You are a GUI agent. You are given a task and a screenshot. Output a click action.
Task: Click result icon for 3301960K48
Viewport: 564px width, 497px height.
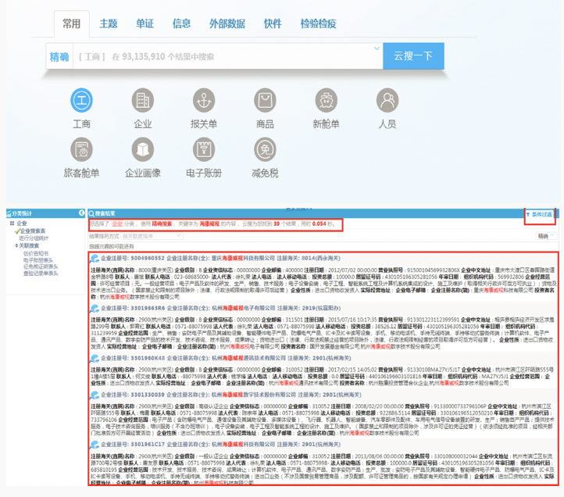click(x=95, y=359)
